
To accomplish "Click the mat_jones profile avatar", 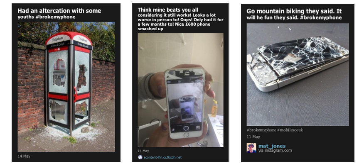I will point(251,148).
